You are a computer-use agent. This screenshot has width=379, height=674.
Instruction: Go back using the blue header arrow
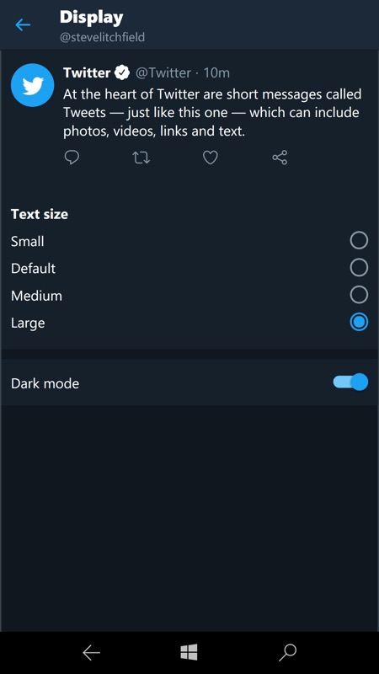23,25
